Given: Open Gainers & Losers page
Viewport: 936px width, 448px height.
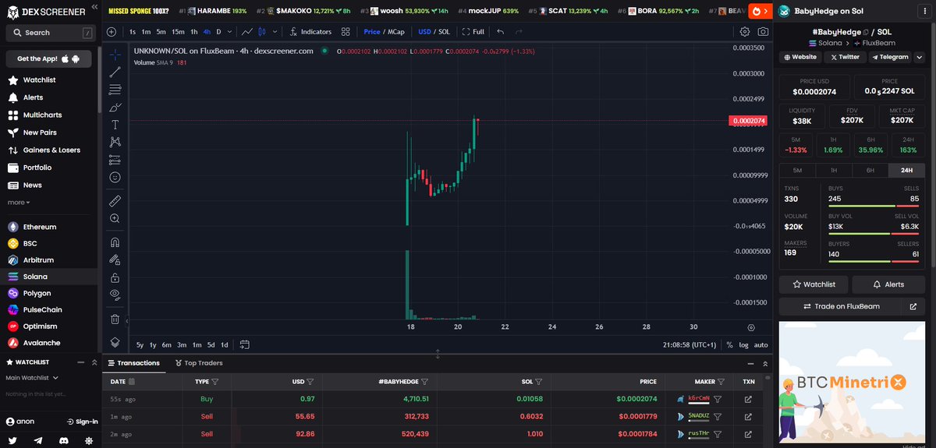Looking at the screenshot, I should [51, 150].
